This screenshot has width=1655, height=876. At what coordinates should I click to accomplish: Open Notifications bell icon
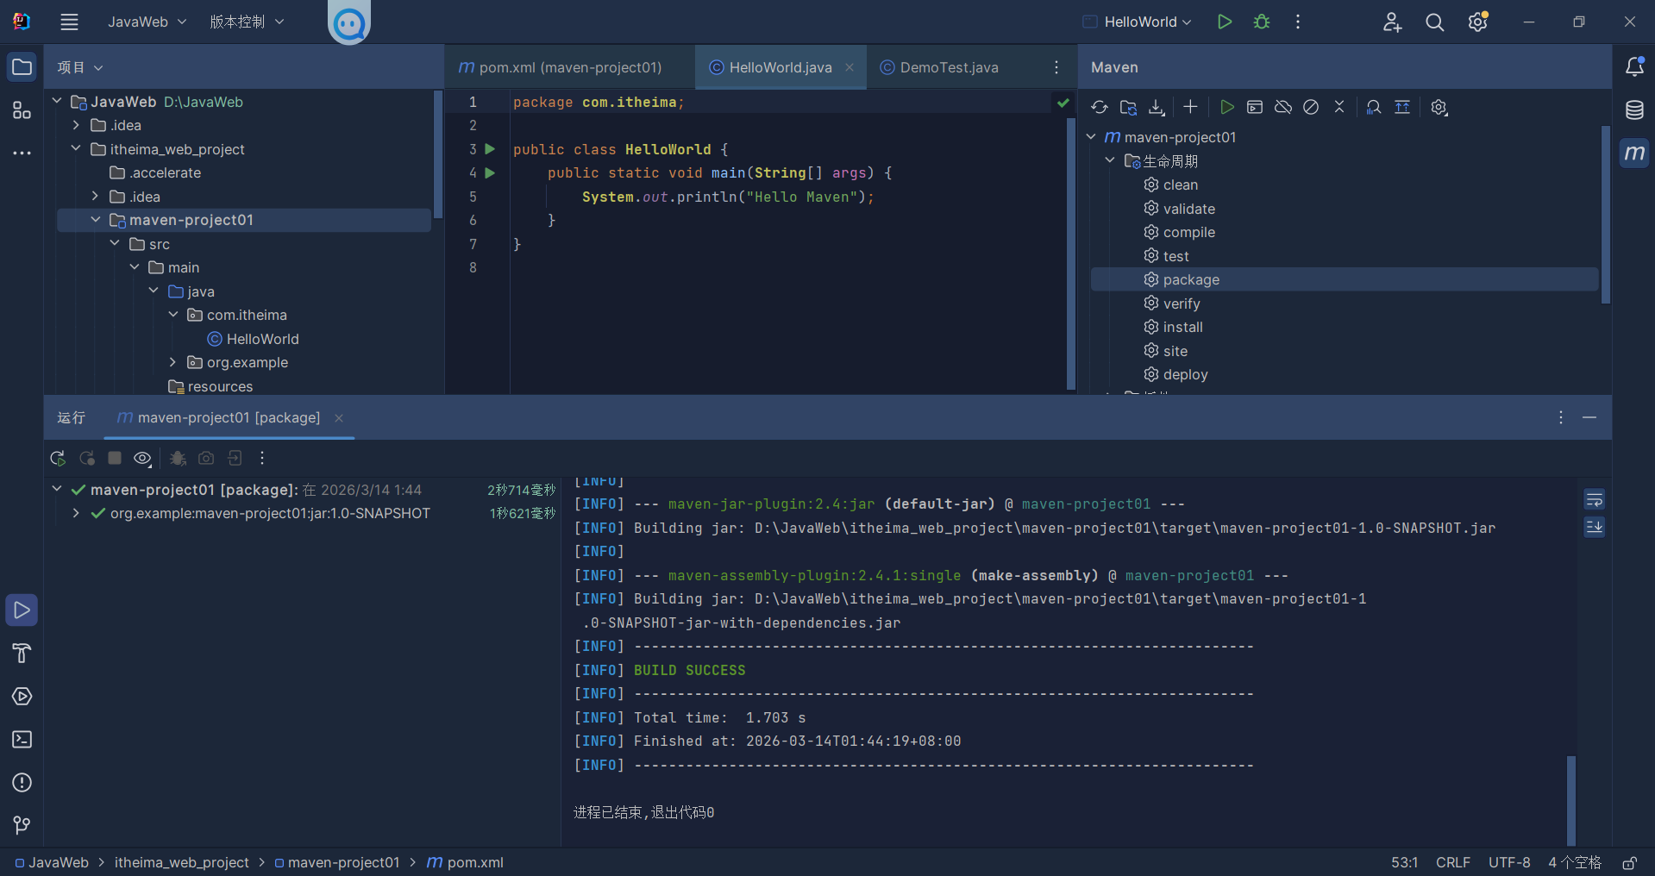1634,66
